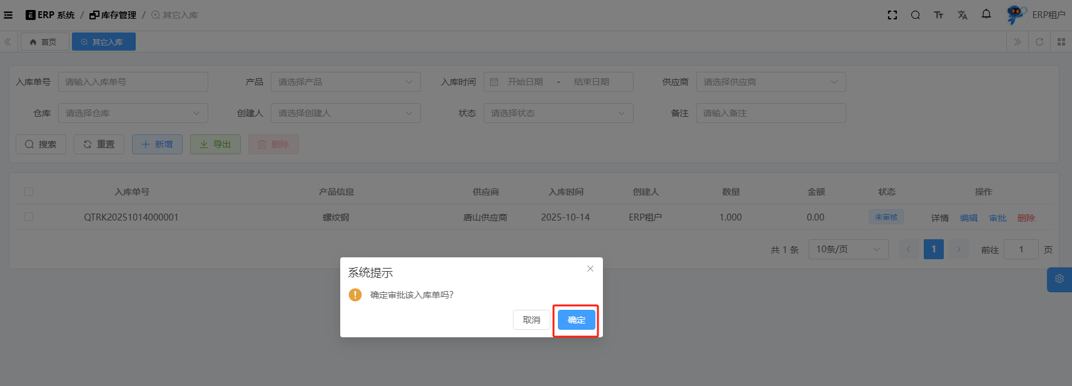Toggle fullscreen mode icon
Image resolution: width=1072 pixels, height=386 pixels.
(892, 15)
